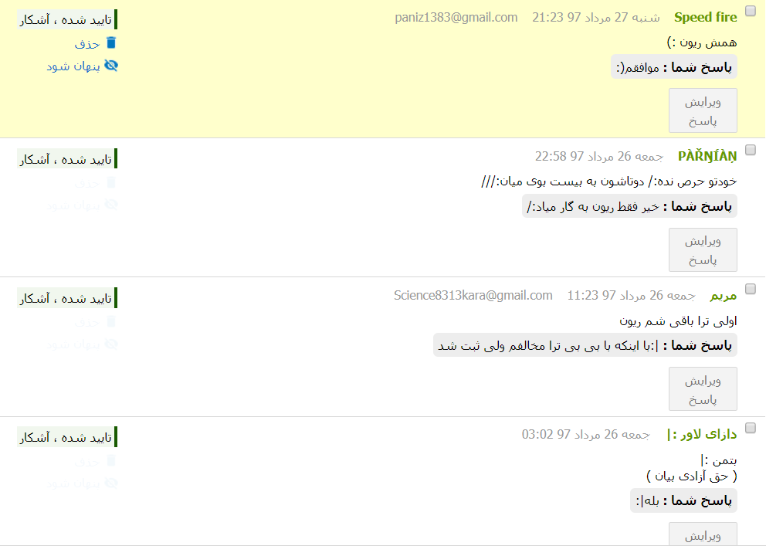This screenshot has width=766, height=546.
Task: Click the حذف link on the highlighted comment
Action: tap(87, 44)
